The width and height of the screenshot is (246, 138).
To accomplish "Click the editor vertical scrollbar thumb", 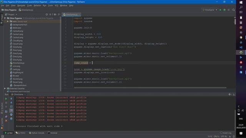I will pyautogui.click(x=235, y=21).
